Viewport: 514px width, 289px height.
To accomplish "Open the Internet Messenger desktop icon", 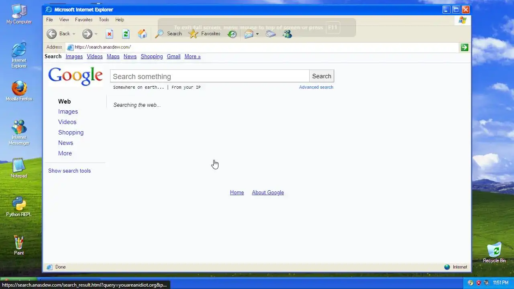I will coord(19,133).
